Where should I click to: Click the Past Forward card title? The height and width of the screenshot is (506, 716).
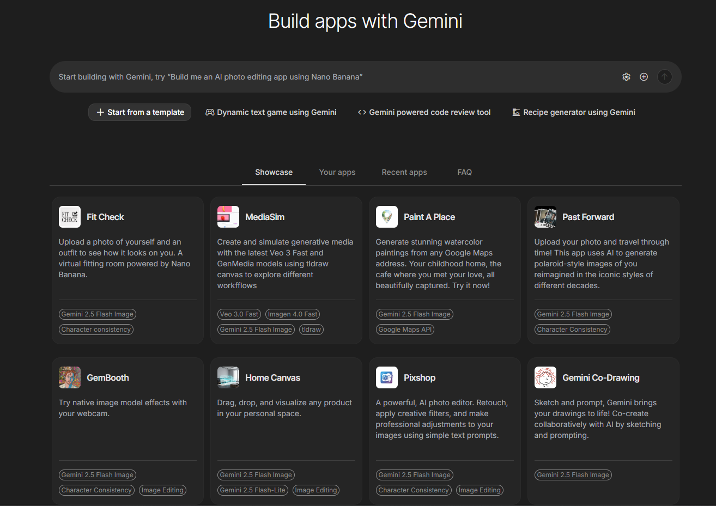point(588,217)
